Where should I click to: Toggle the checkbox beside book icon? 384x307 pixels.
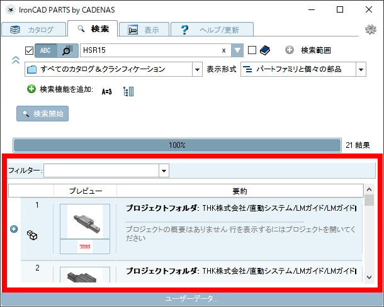[x=252, y=50]
